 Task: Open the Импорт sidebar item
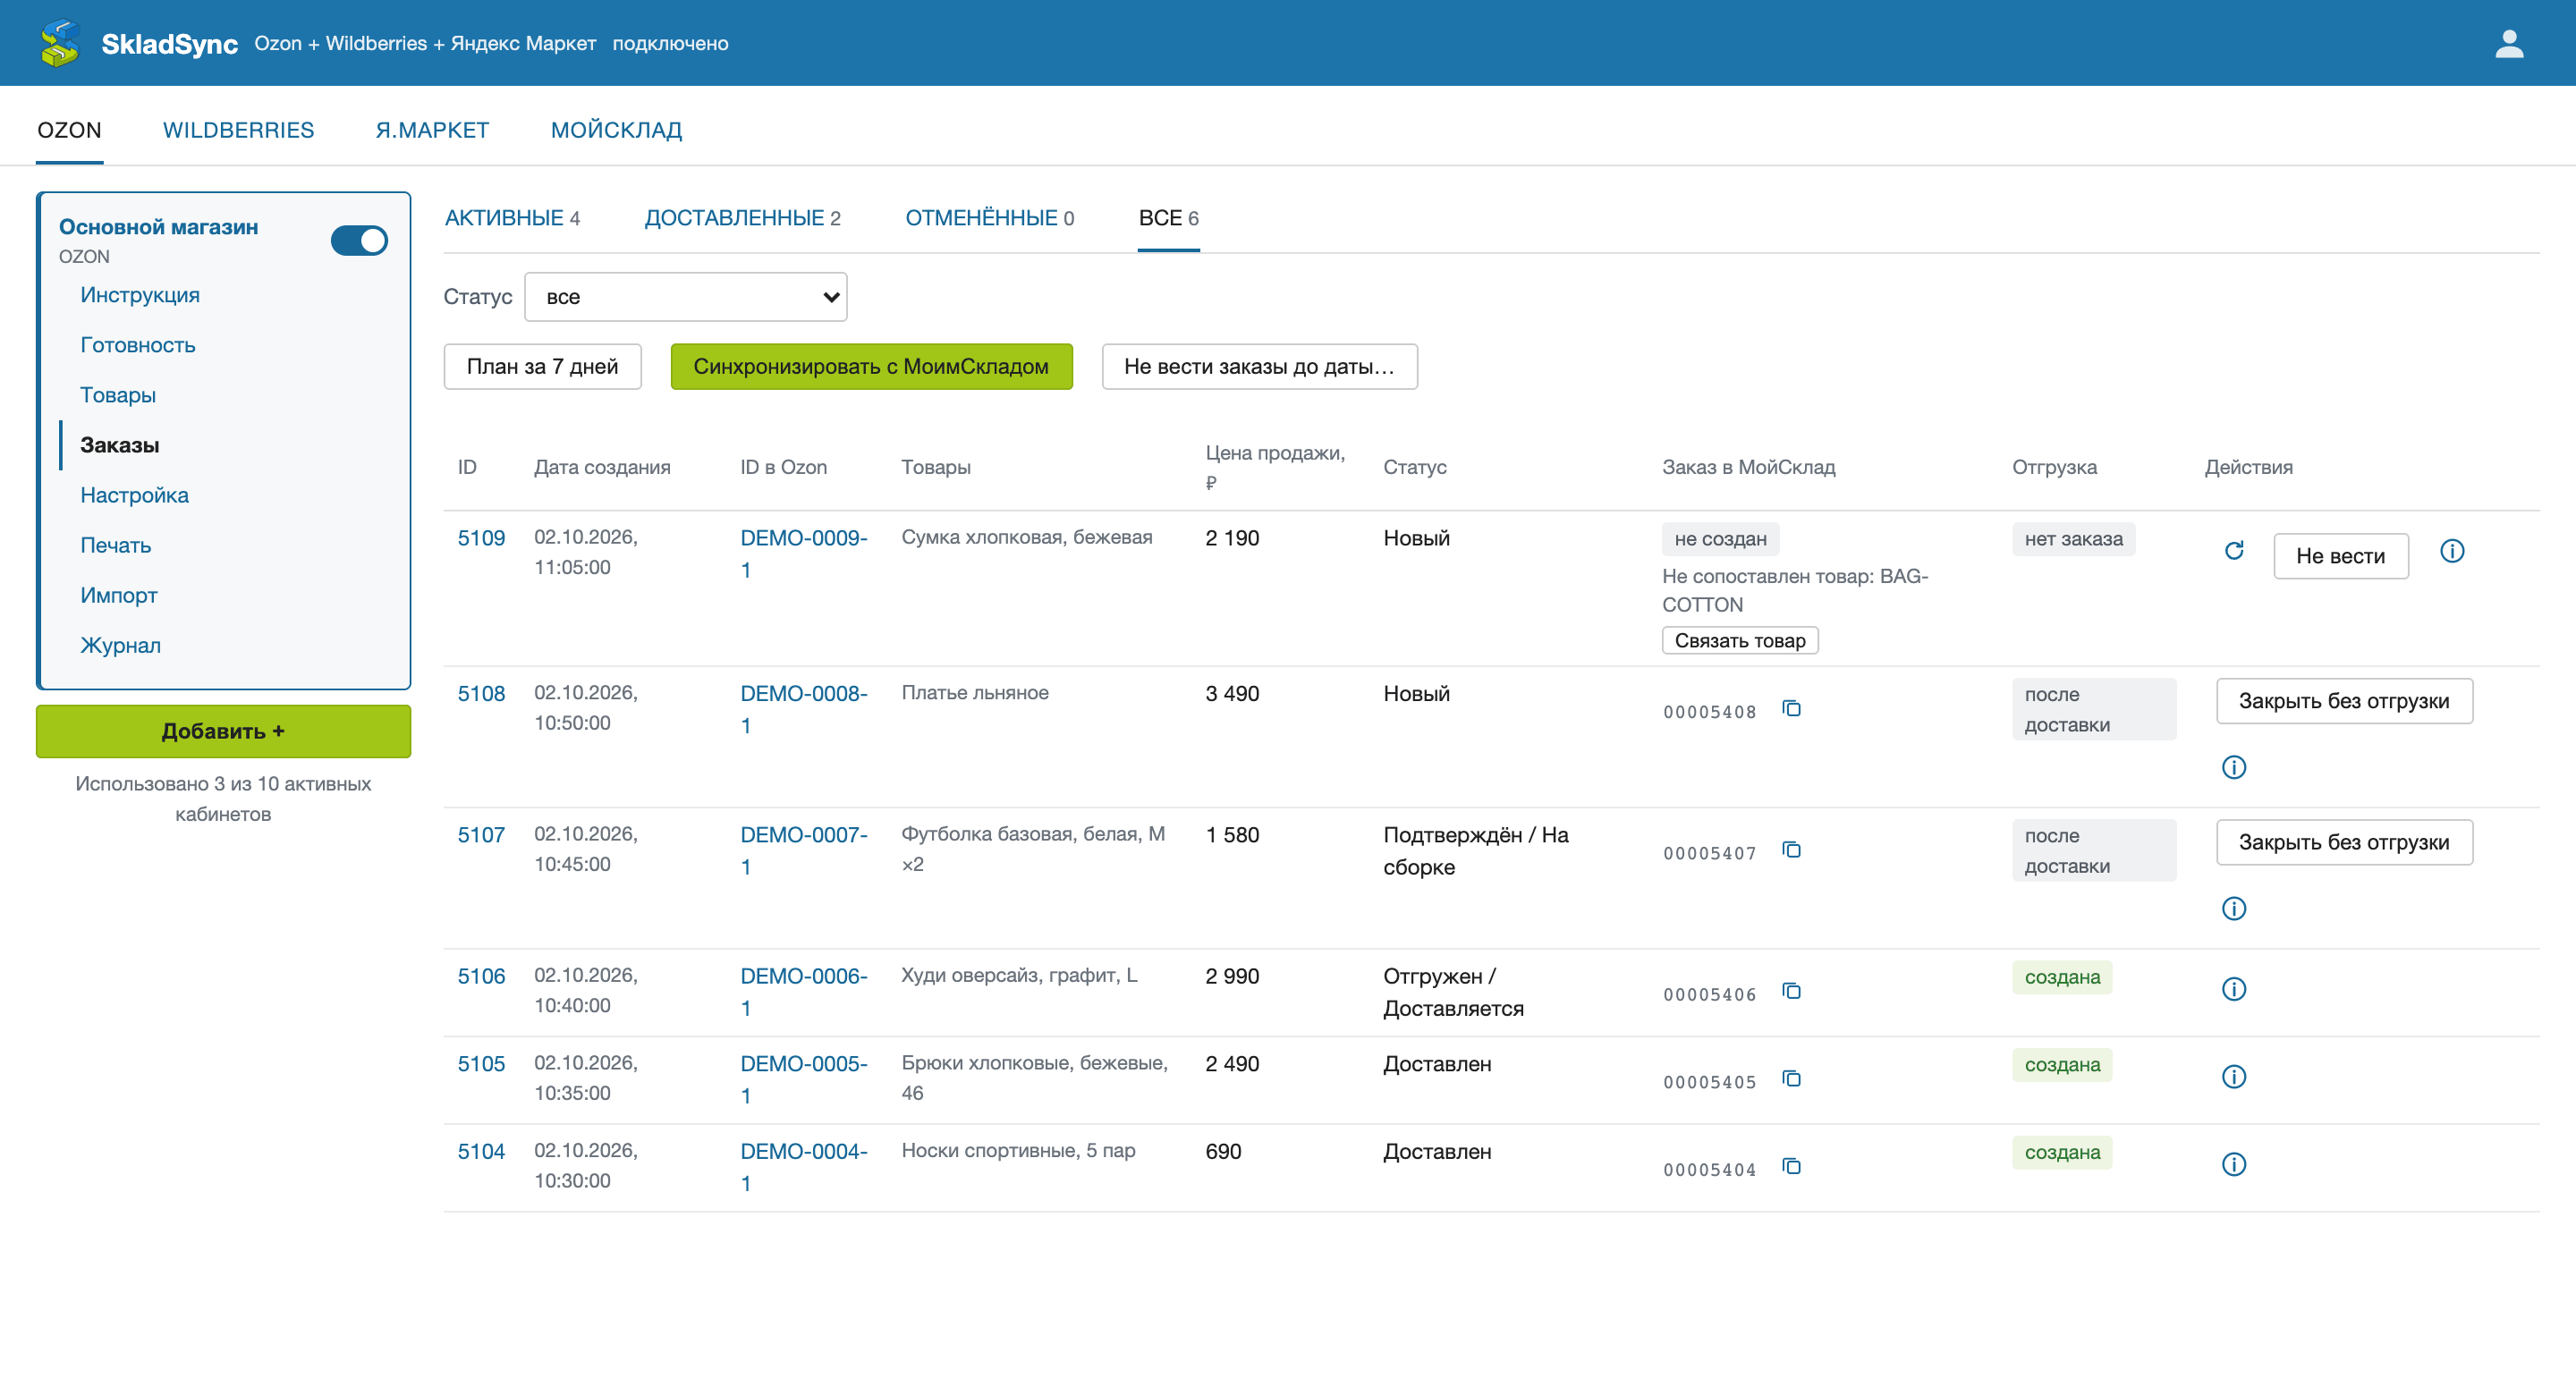[x=119, y=595]
